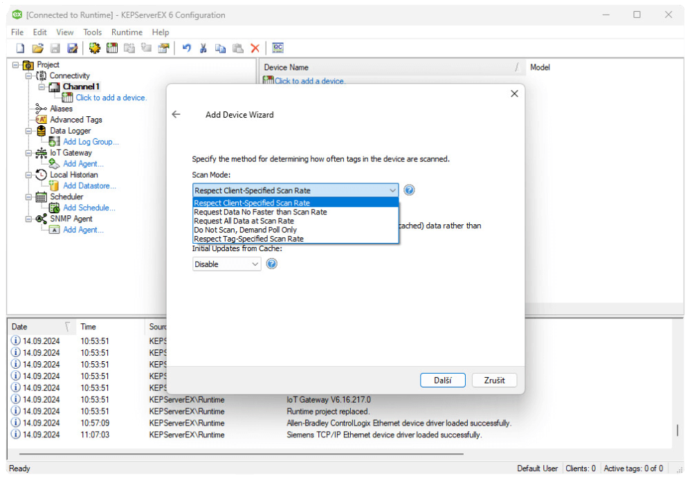The width and height of the screenshot is (692, 483).
Task: Click the red X delete toolbar icon
Action: [x=255, y=48]
